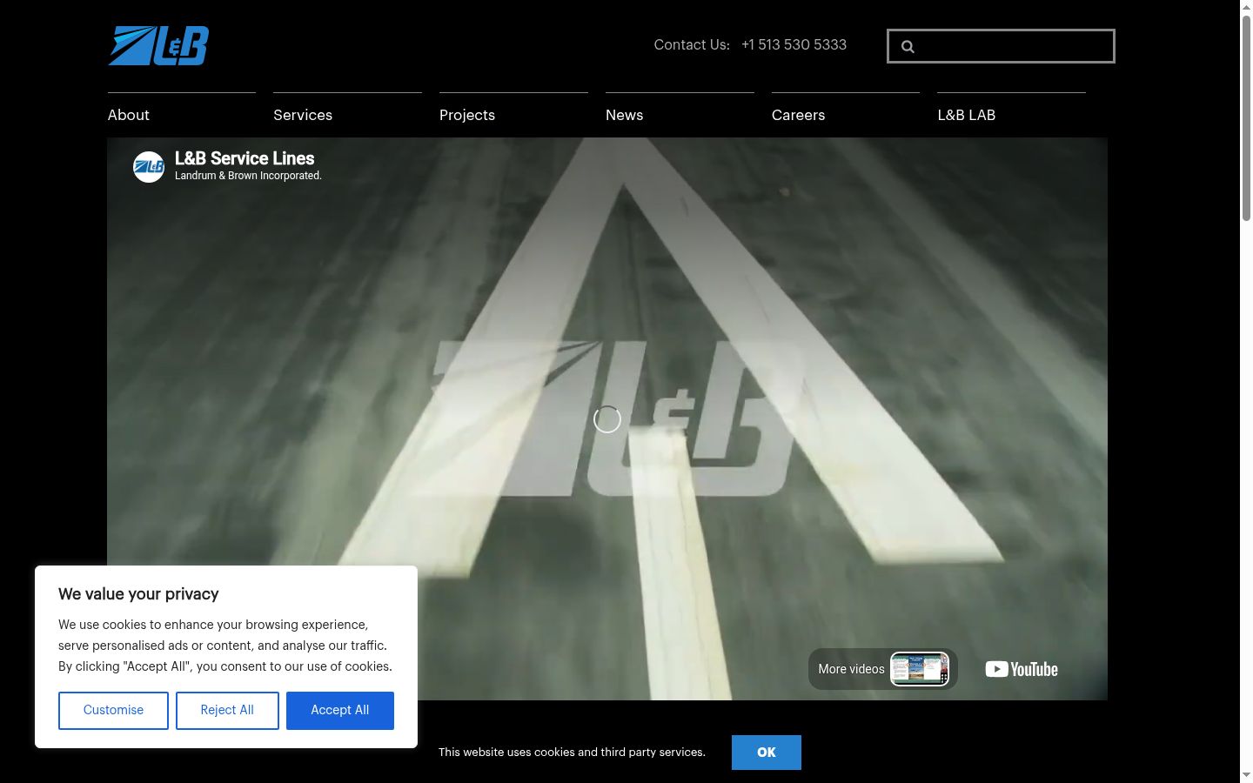The height and width of the screenshot is (783, 1253).
Task: Click Customise in the privacy banner
Action: tap(113, 711)
